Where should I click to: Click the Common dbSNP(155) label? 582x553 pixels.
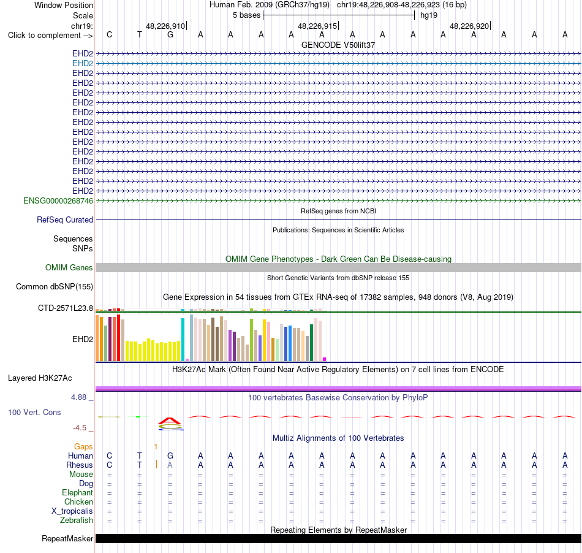[54, 286]
